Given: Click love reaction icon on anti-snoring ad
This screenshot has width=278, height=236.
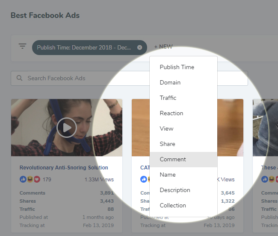Looking at the screenshot, I should 37,179.
